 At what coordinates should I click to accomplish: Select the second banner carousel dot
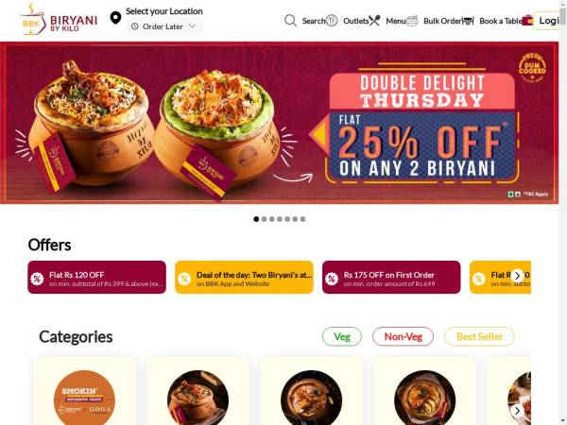264,219
